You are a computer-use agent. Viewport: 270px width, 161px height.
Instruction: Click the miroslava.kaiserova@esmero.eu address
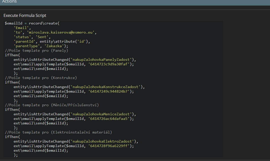coord(61,32)
